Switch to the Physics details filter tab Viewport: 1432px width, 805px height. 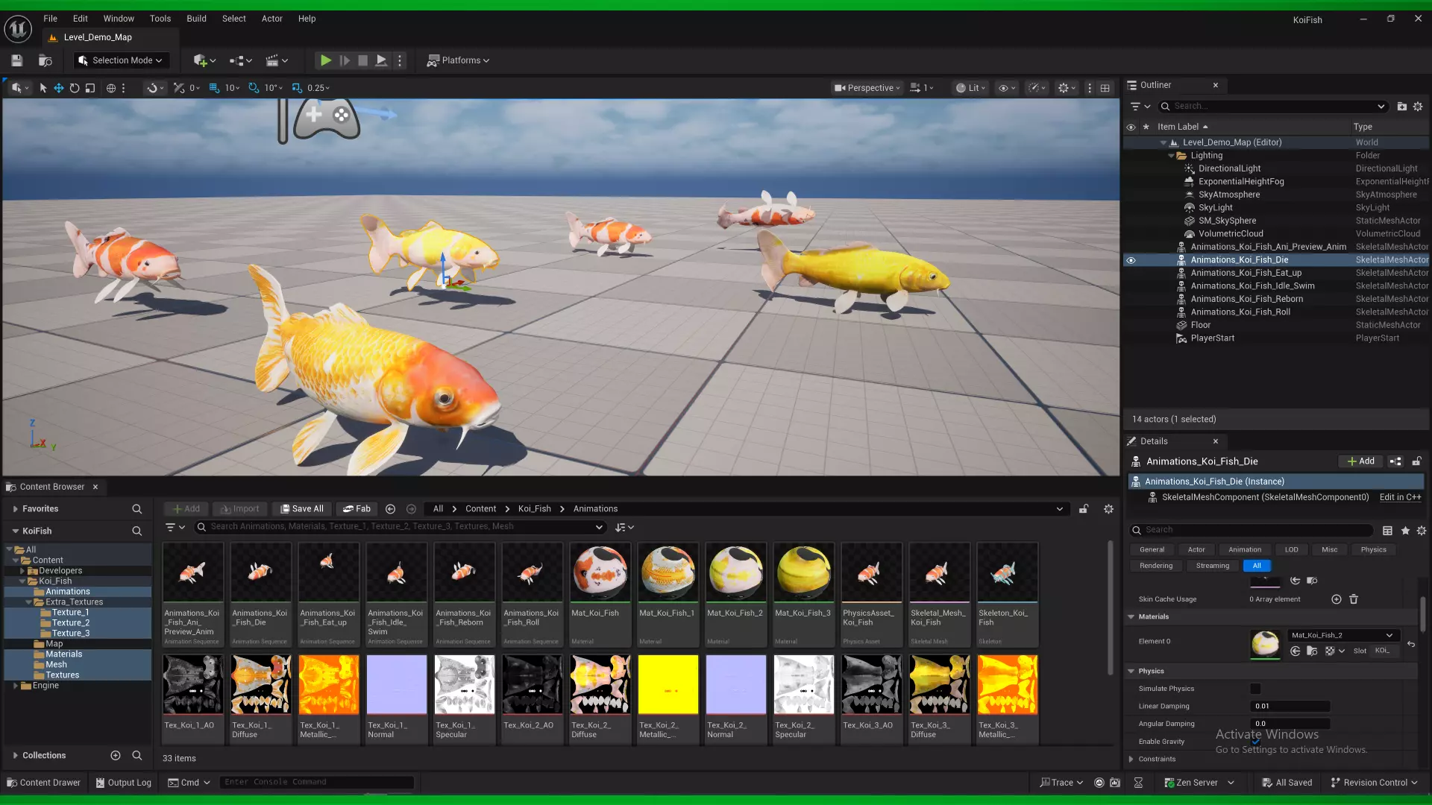tap(1373, 550)
